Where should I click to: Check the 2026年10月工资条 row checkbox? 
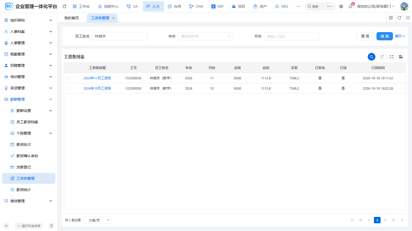tap(69, 88)
